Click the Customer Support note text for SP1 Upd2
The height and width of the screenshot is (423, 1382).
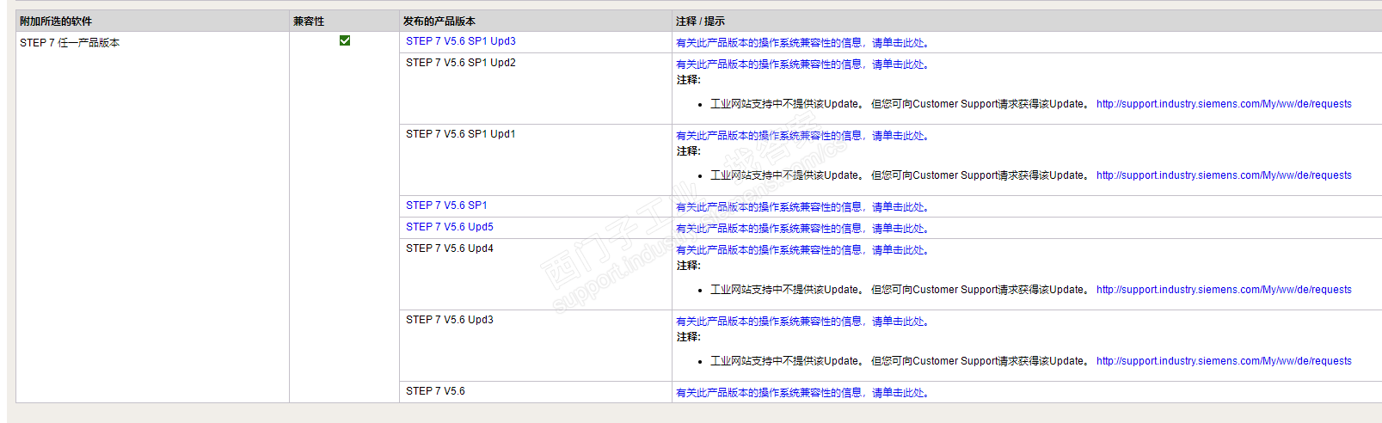tap(900, 104)
